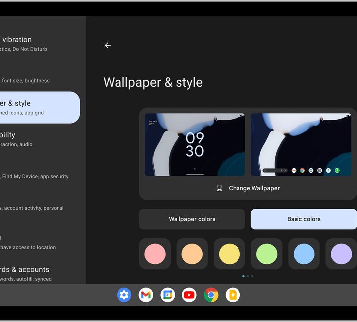Open Settings from the taskbar
357x322 pixels.
pos(124,295)
